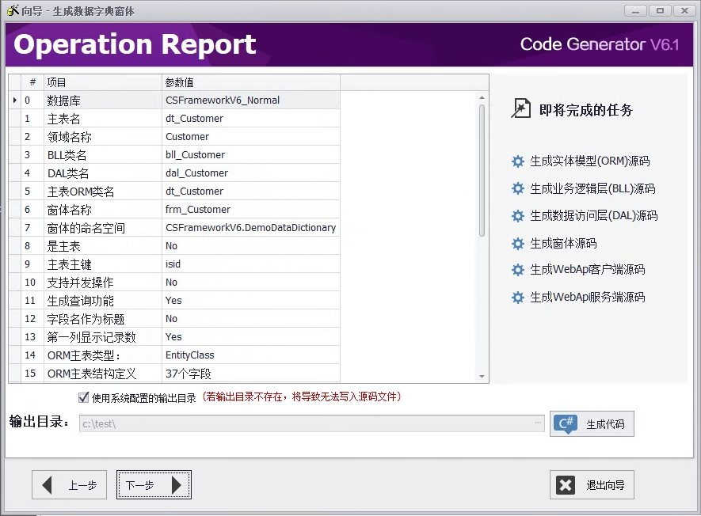Click the CSFrameworkV6.DemoDataDictionary value cell

coord(251,228)
